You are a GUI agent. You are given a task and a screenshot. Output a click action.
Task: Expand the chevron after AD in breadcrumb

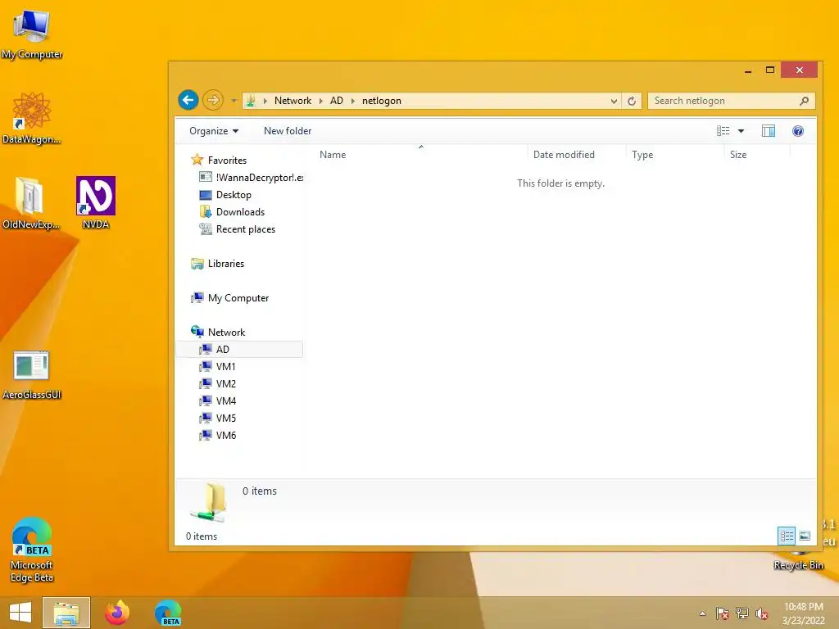[353, 101]
